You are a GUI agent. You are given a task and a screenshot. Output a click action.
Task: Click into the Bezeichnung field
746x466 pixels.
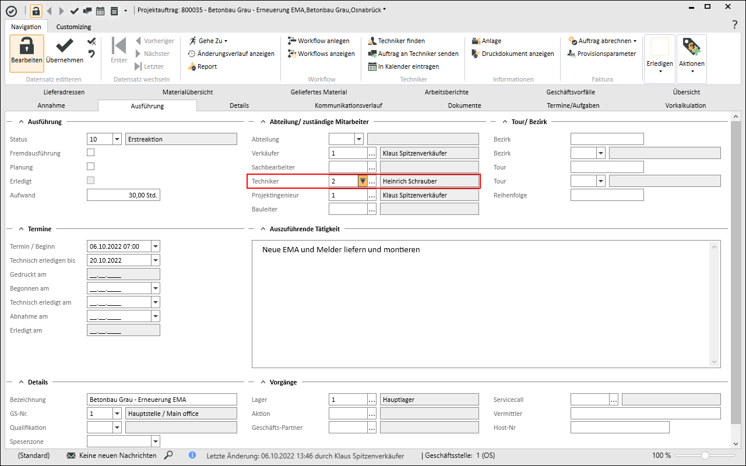click(162, 400)
